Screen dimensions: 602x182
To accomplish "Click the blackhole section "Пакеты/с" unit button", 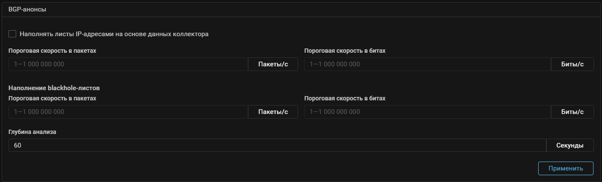I will (x=273, y=112).
